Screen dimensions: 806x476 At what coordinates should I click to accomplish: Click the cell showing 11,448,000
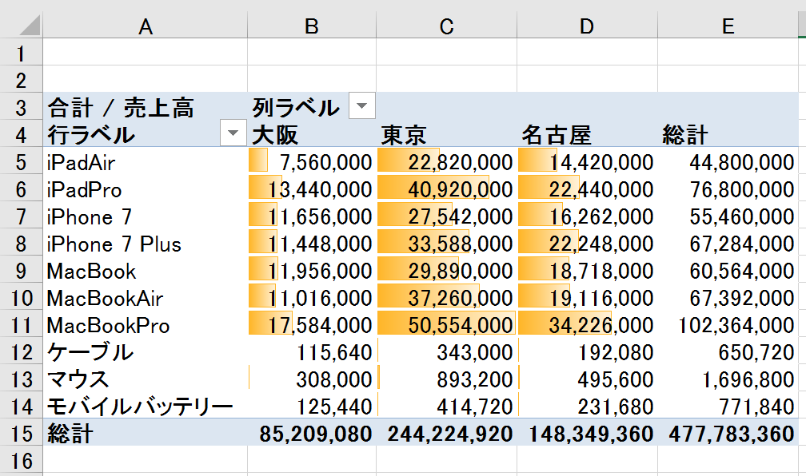coord(312,242)
